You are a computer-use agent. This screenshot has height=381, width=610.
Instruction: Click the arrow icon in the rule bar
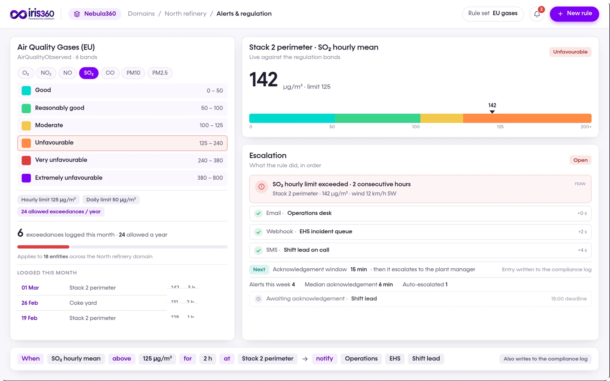click(305, 359)
